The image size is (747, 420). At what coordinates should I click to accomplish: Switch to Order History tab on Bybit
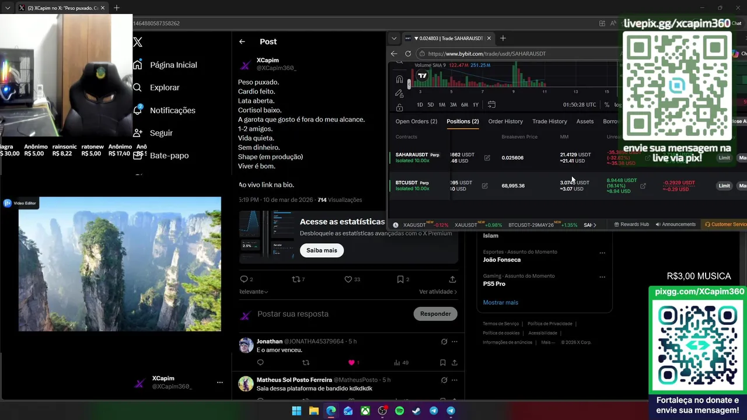(505, 121)
